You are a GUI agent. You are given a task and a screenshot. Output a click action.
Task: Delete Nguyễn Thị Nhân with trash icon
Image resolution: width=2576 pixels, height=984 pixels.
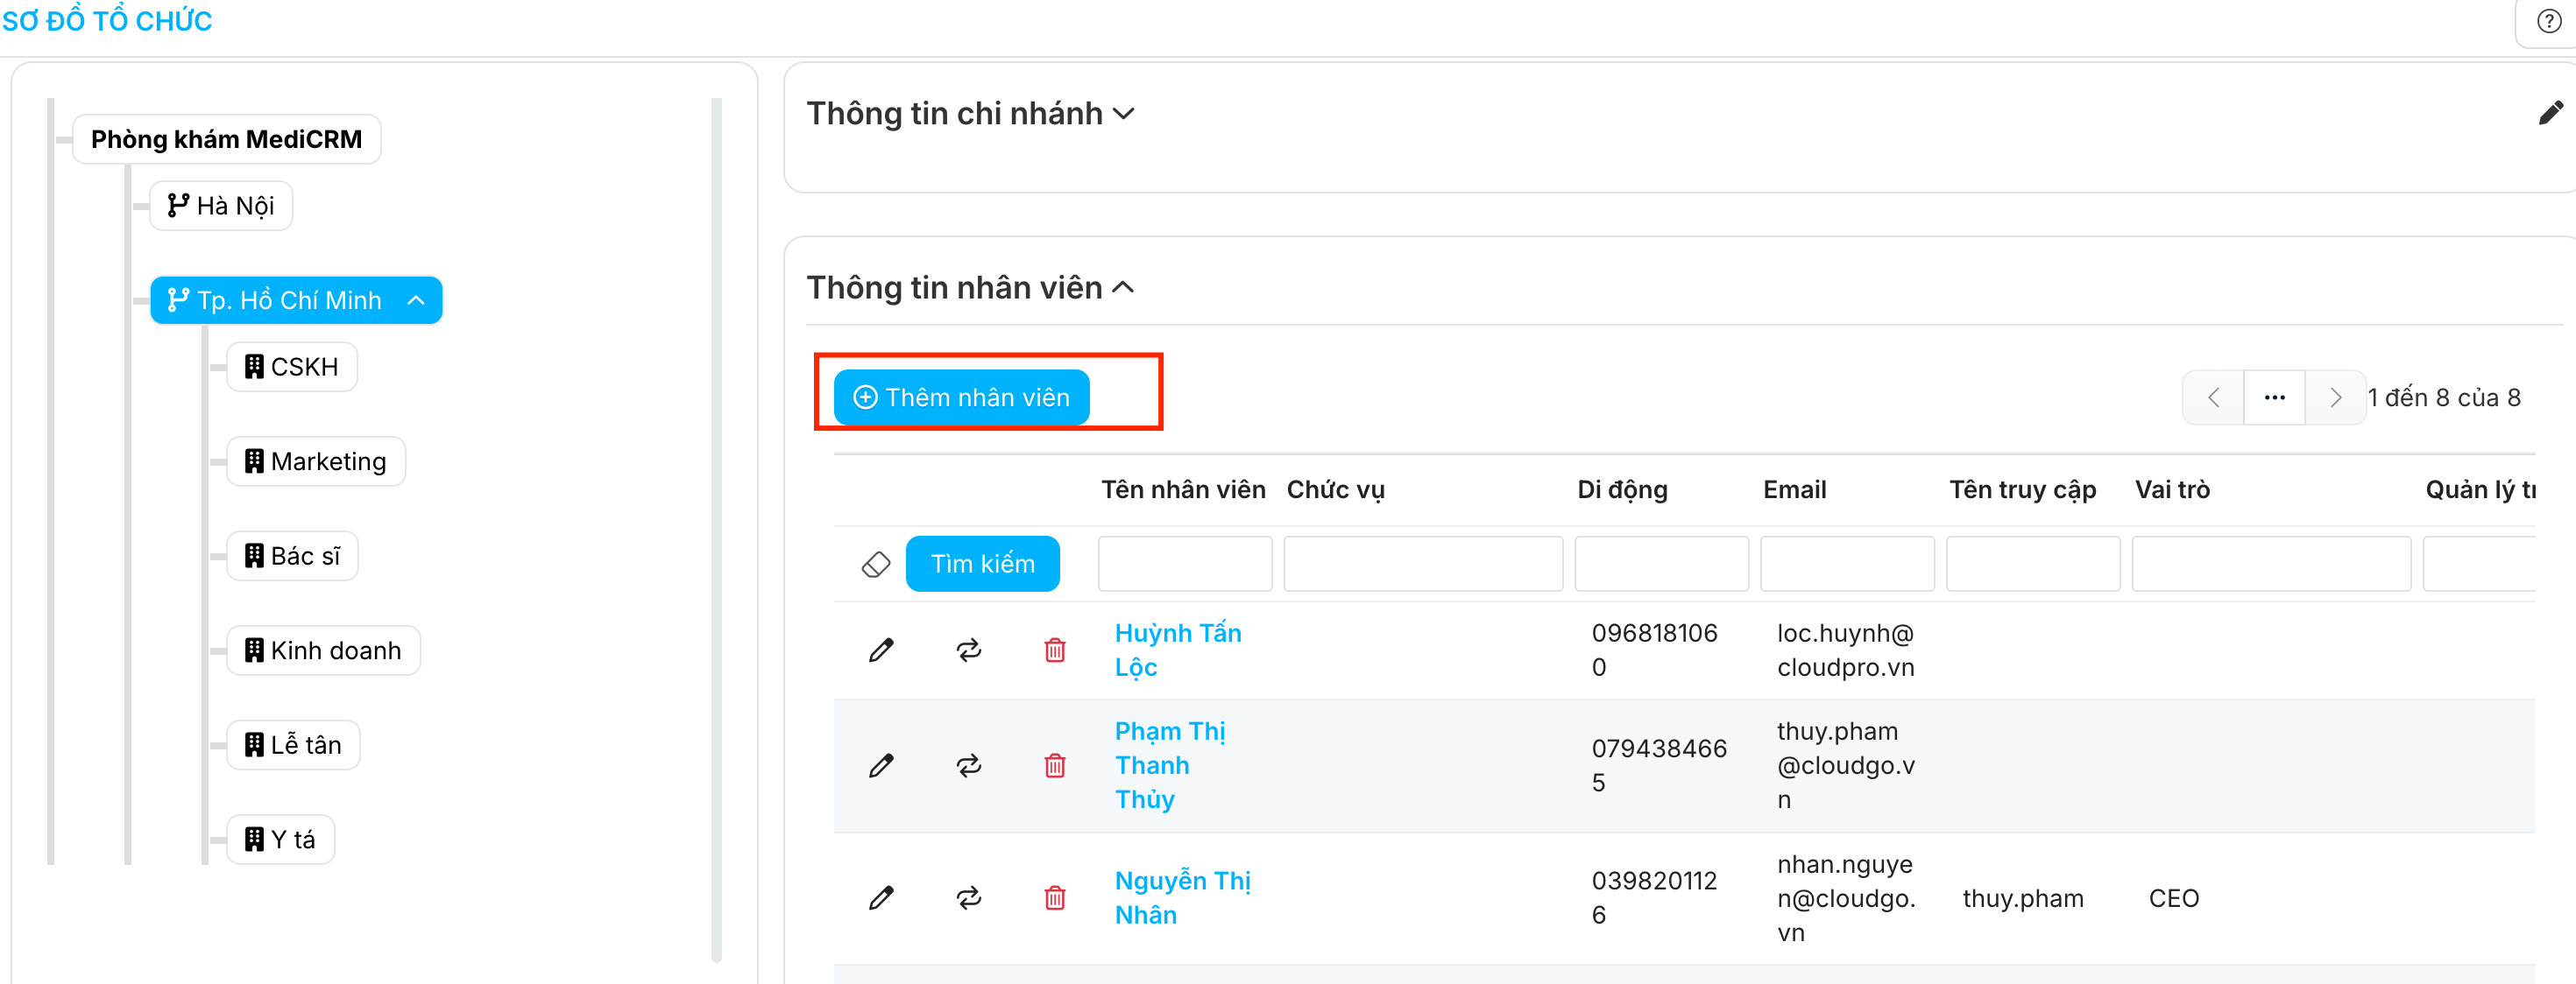[1054, 898]
